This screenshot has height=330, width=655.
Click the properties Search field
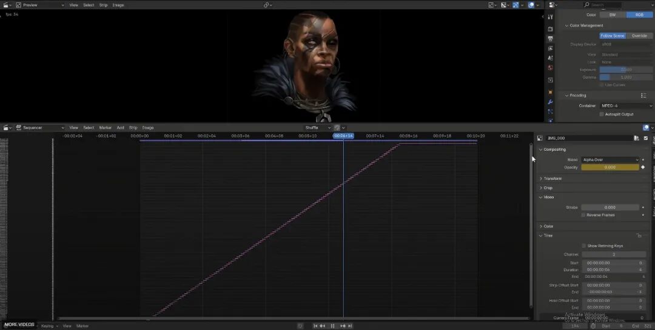(602, 5)
